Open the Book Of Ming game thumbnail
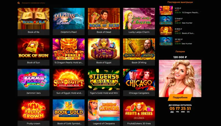The height and width of the screenshot is (126, 221). pos(139,49)
